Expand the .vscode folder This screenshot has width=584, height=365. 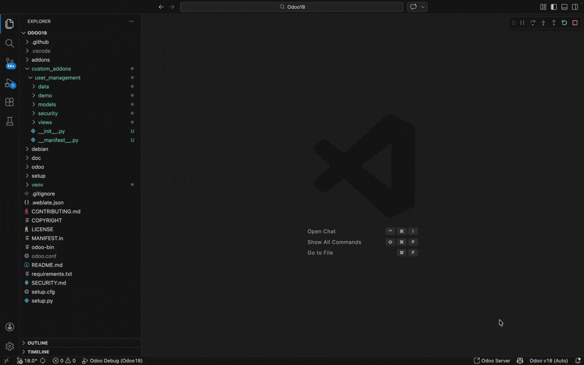coord(80,51)
